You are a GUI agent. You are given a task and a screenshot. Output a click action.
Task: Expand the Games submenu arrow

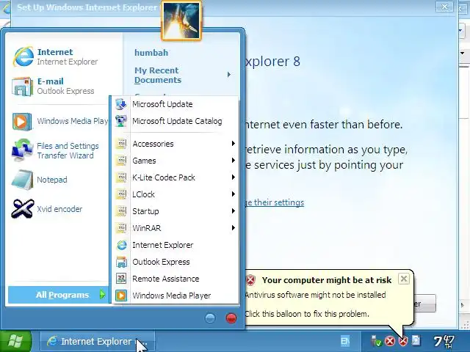[x=233, y=161]
